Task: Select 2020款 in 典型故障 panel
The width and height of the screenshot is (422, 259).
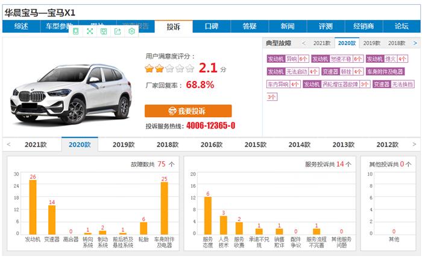Action: [x=347, y=43]
